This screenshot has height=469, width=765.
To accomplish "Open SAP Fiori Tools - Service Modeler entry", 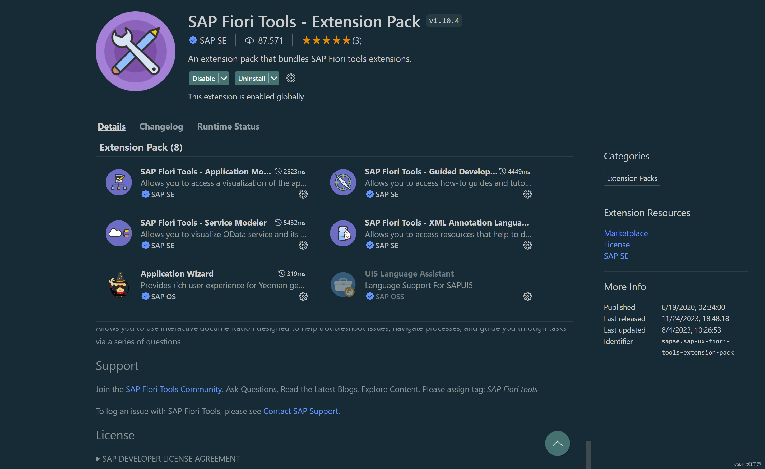I will [x=203, y=222].
